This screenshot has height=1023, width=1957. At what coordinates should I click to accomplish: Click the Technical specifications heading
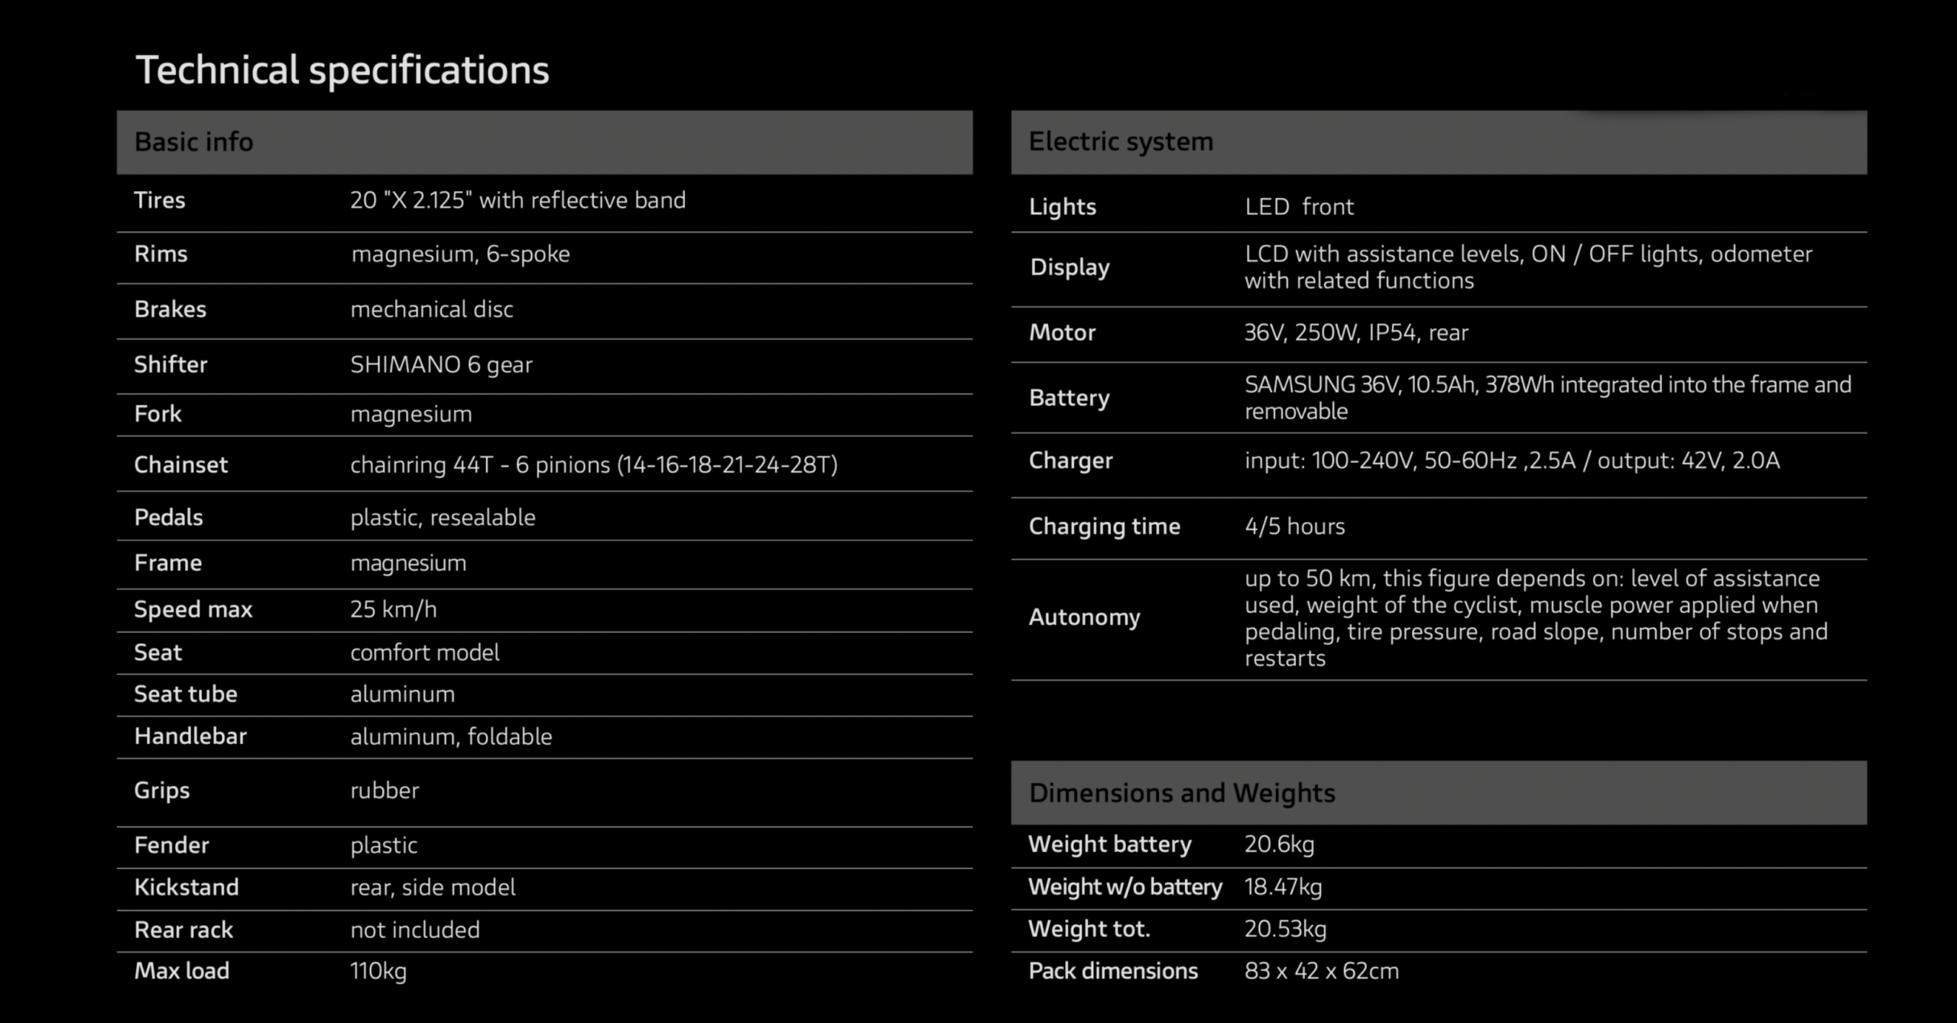(x=342, y=70)
